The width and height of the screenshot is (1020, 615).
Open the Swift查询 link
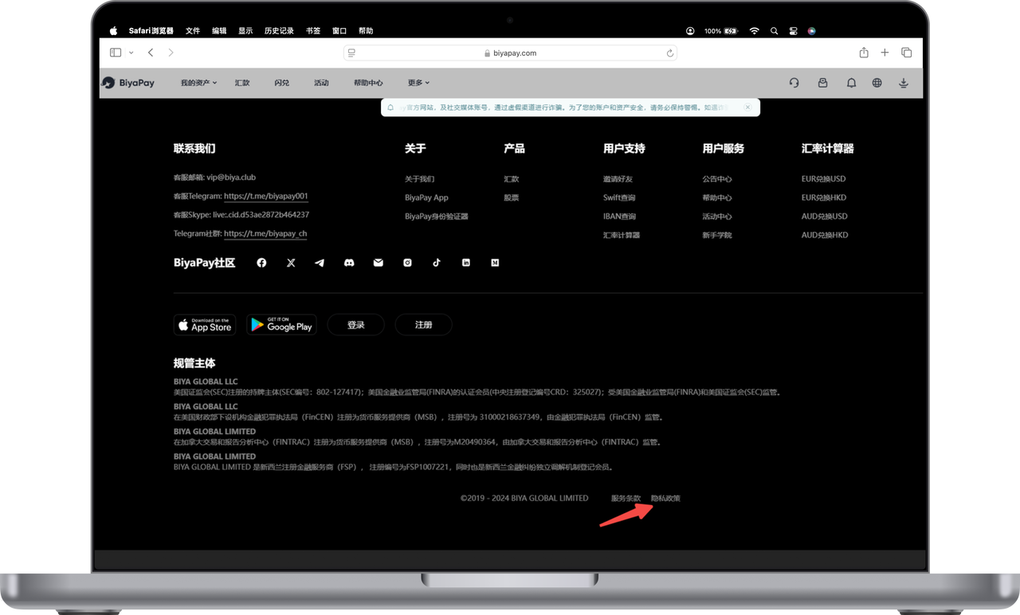point(619,198)
